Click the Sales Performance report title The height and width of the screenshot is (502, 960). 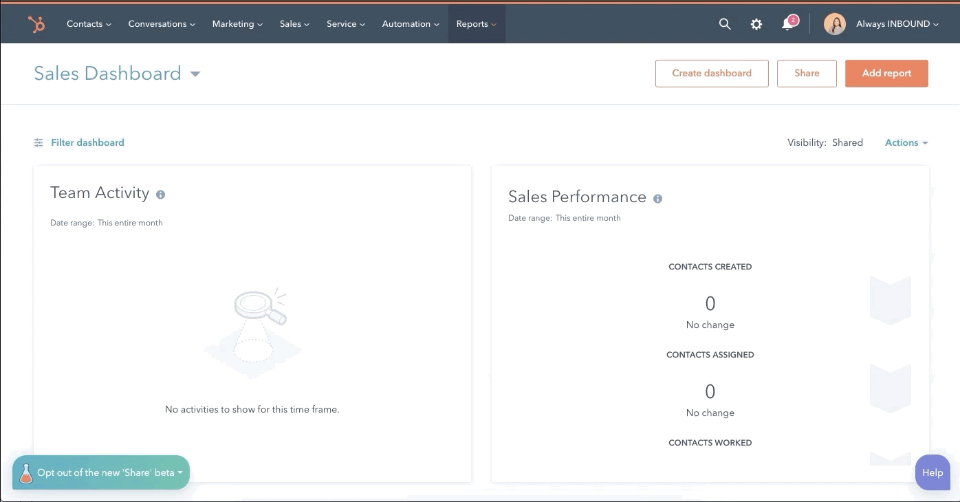coord(577,197)
